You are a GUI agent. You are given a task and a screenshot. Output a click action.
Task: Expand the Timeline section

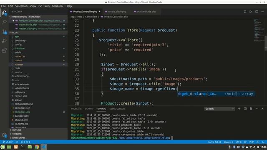pos(38,134)
